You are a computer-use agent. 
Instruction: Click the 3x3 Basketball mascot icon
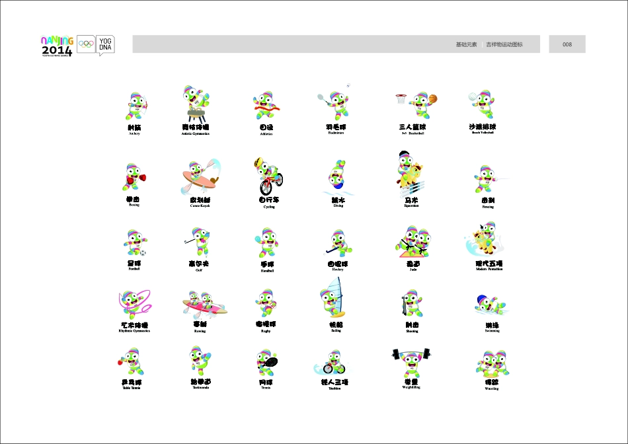pos(416,104)
